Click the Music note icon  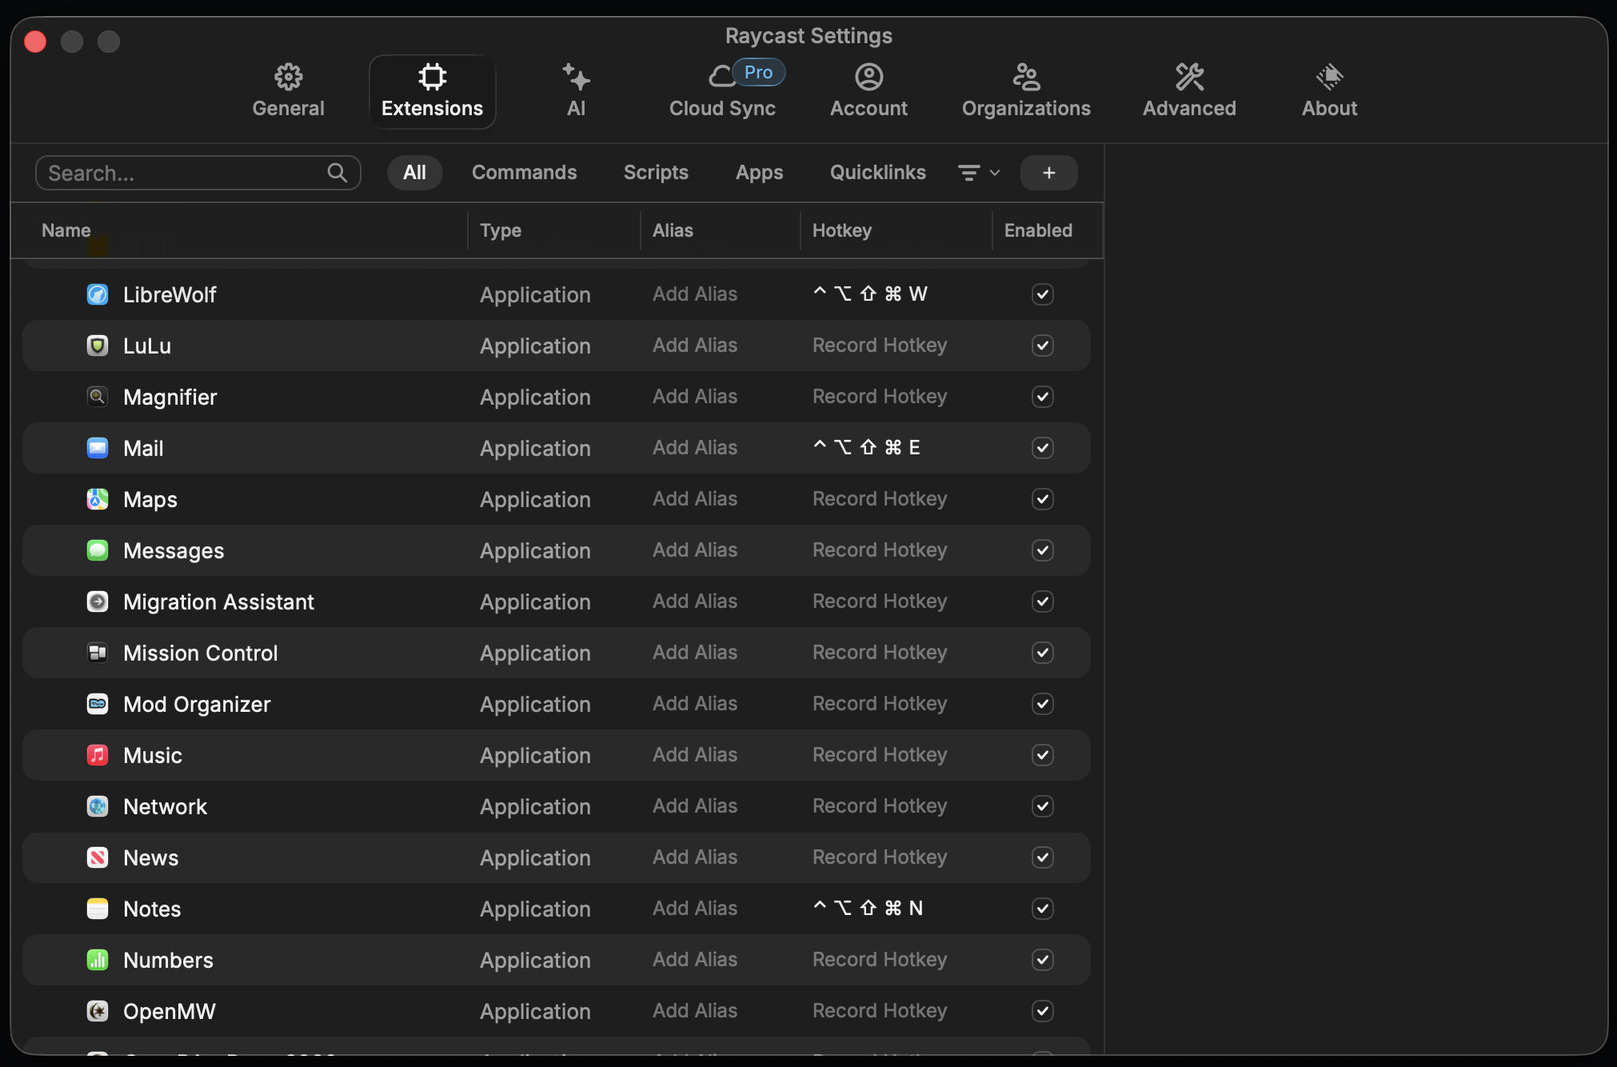98,755
